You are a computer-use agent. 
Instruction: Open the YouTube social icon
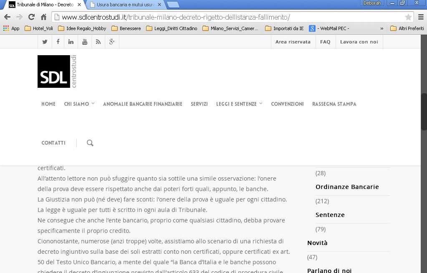click(x=85, y=42)
